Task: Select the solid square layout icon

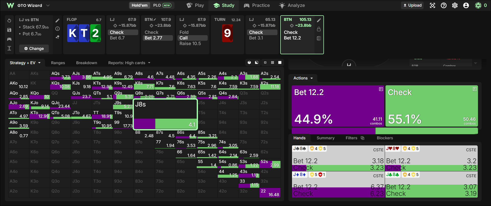Action: (280, 63)
